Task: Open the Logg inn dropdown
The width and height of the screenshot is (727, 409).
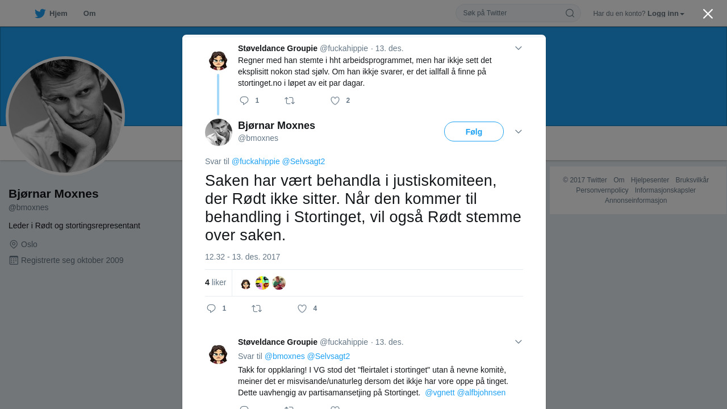Action: pyautogui.click(x=666, y=14)
